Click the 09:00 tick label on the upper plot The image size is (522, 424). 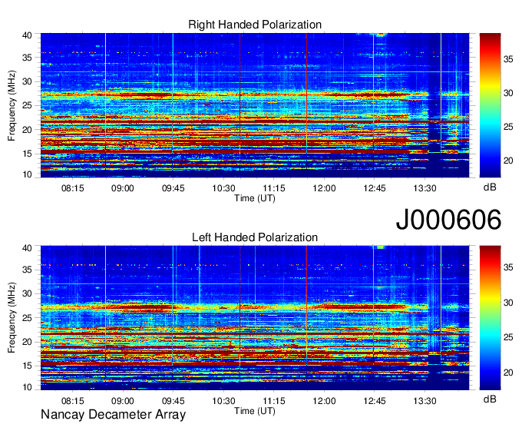[x=123, y=188]
